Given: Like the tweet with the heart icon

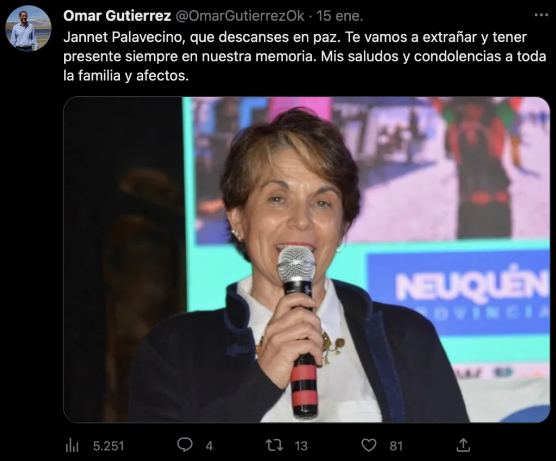Looking at the screenshot, I should (369, 445).
